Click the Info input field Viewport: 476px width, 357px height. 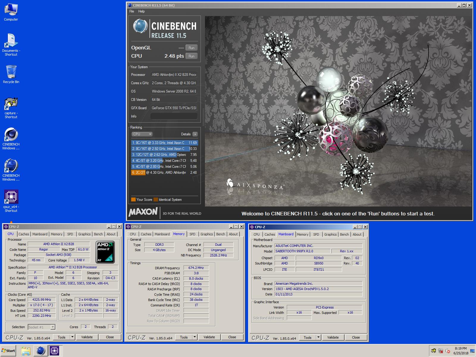click(174, 116)
